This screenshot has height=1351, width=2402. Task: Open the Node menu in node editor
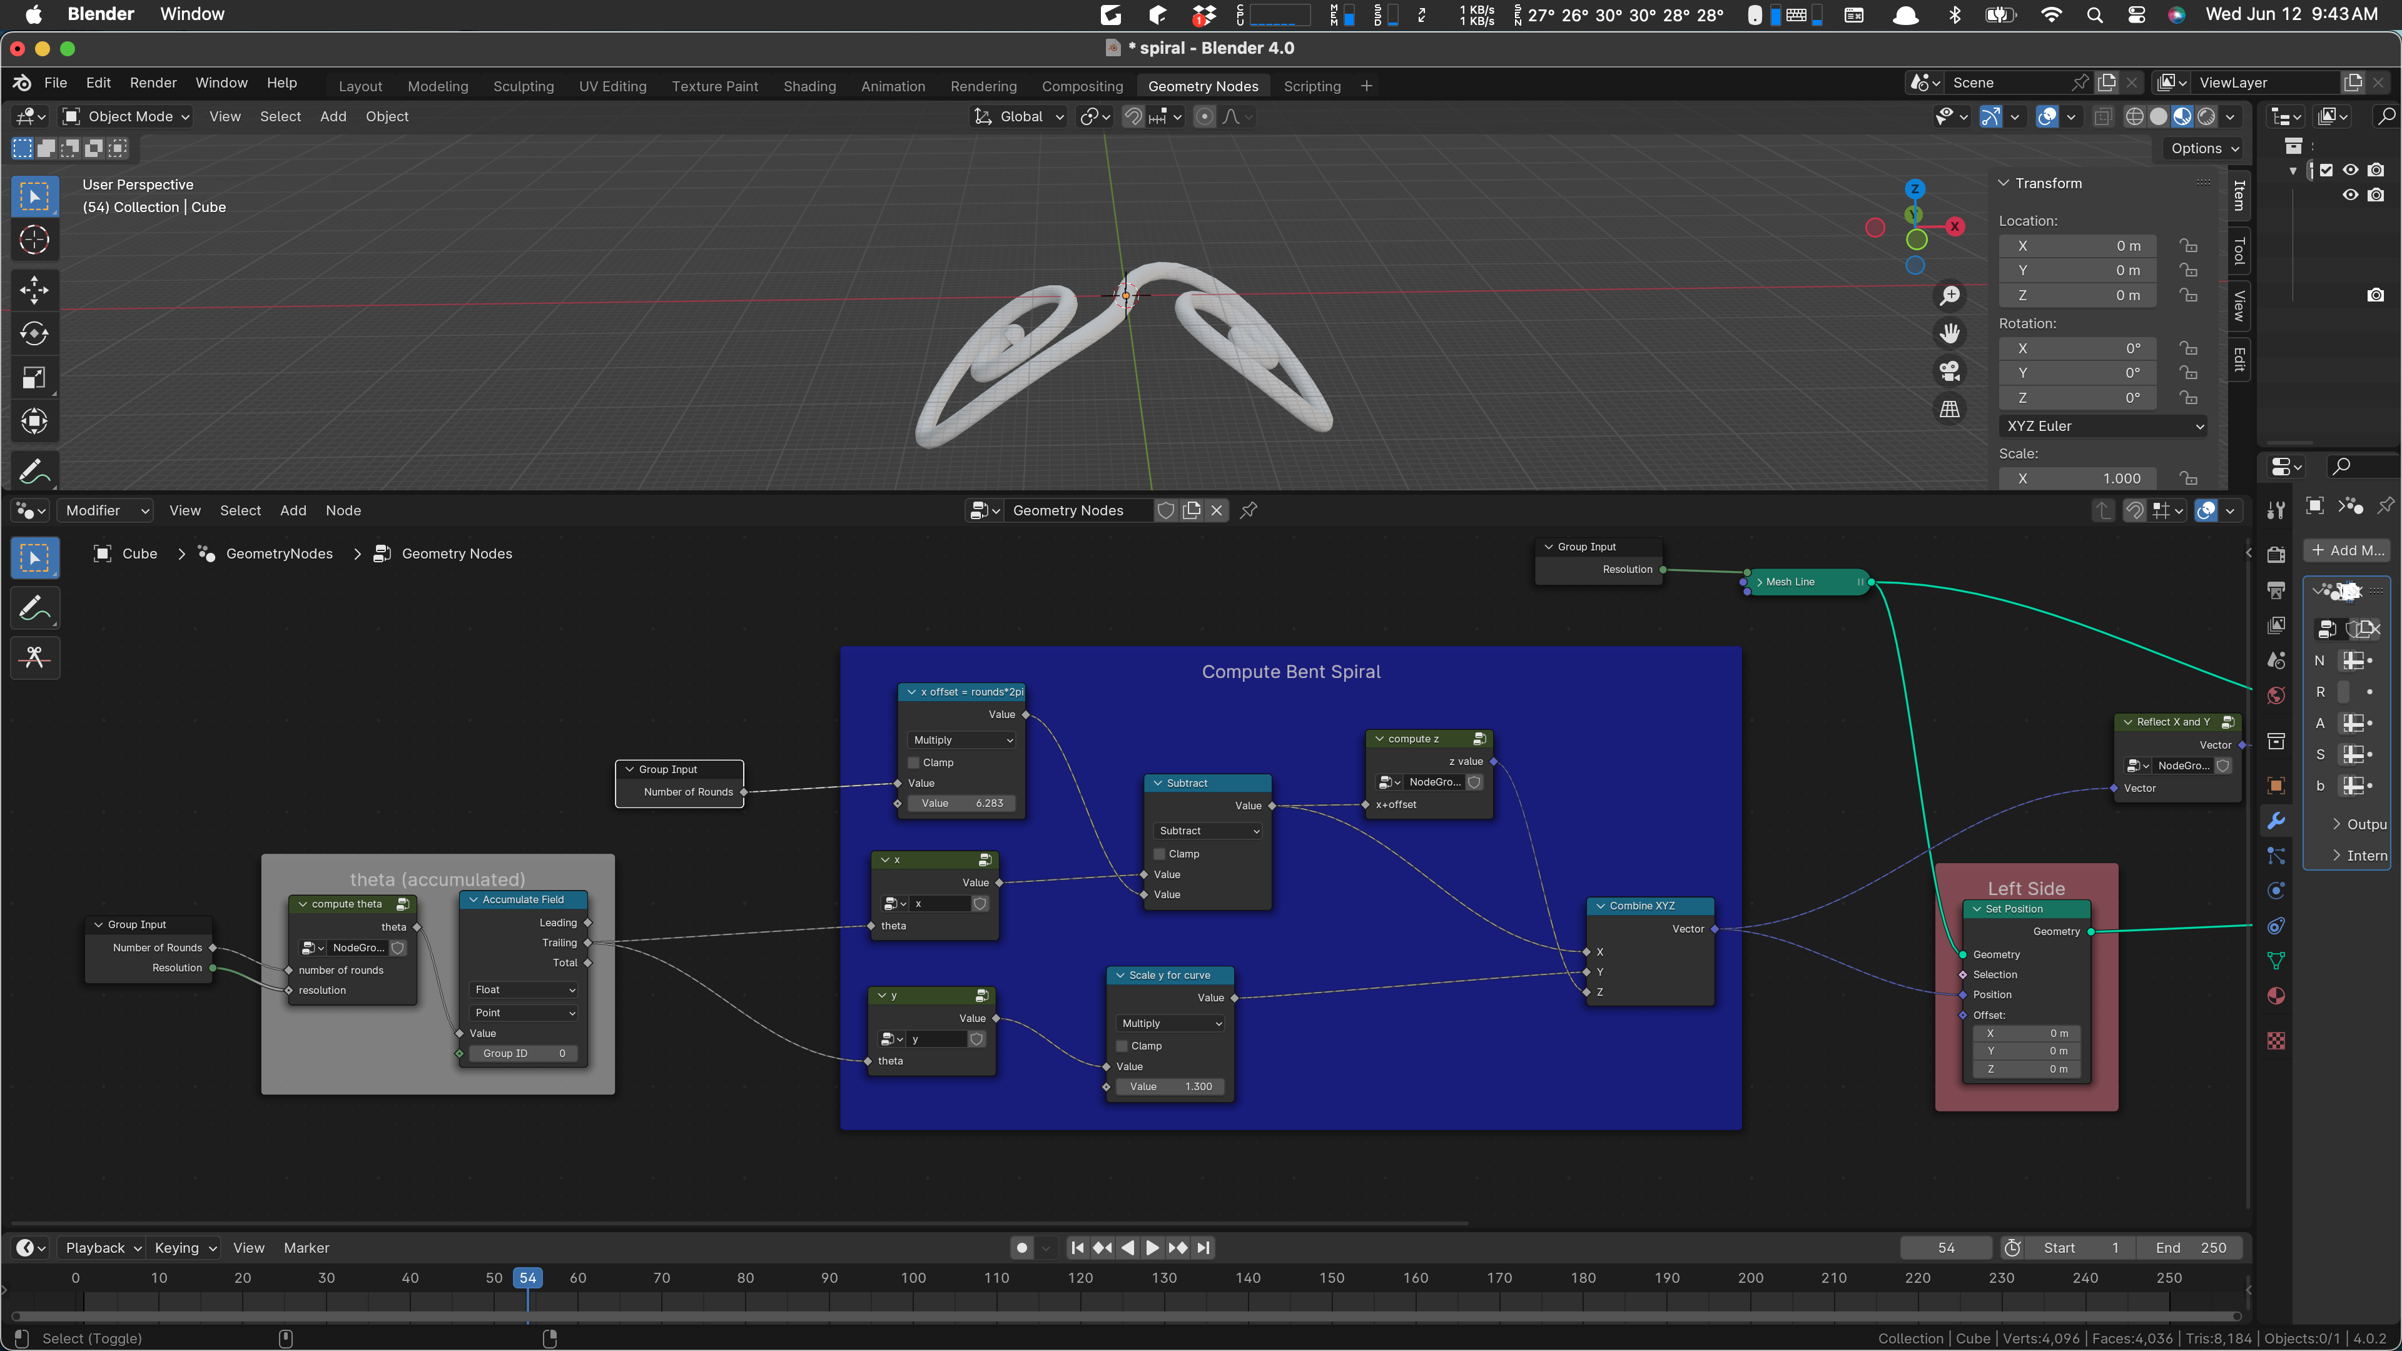(343, 510)
